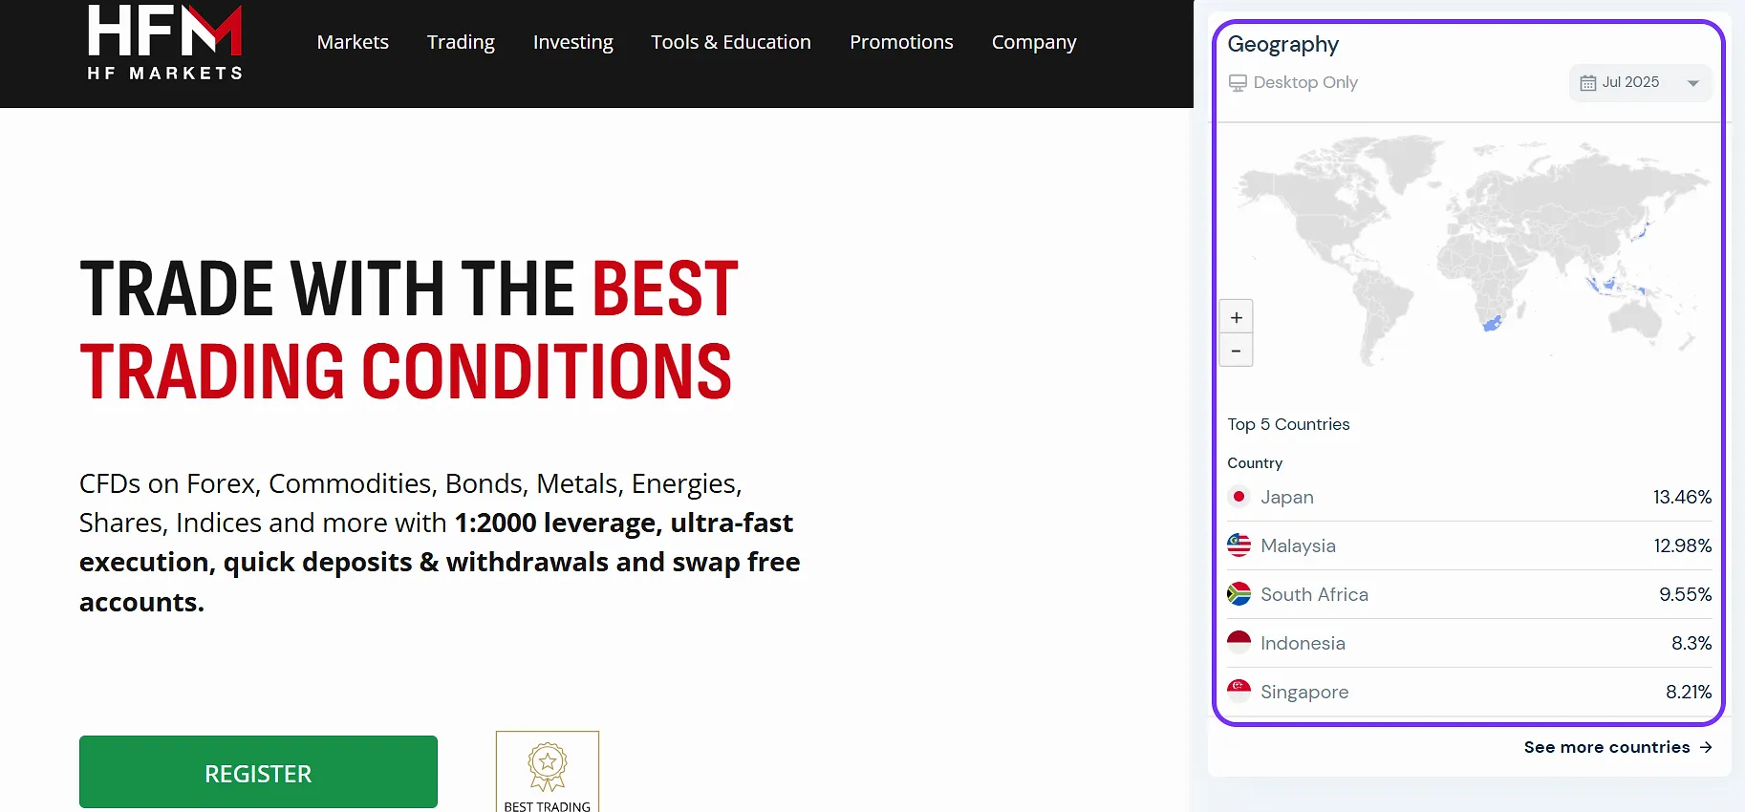The image size is (1745, 812).
Task: Click the HFM Markets logo
Action: point(164,43)
